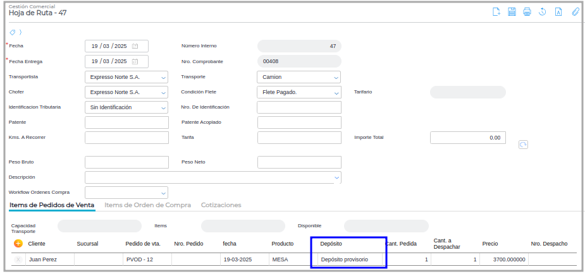
Task: Attach a file with paperclip icon
Action: pos(575,12)
